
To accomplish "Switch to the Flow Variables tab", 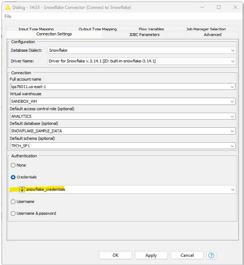I will [151, 29].
